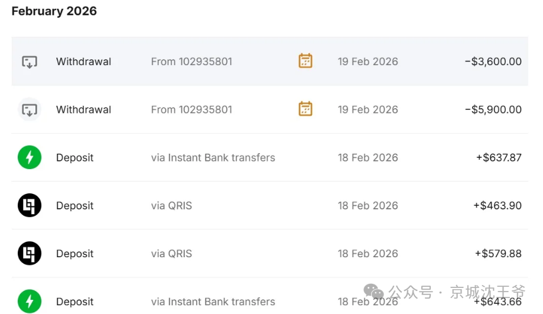Click the +$579.88 deposit amount
The height and width of the screenshot is (314, 543).
(498, 254)
